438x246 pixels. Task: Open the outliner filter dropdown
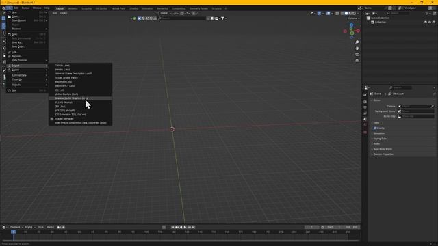coord(428,13)
